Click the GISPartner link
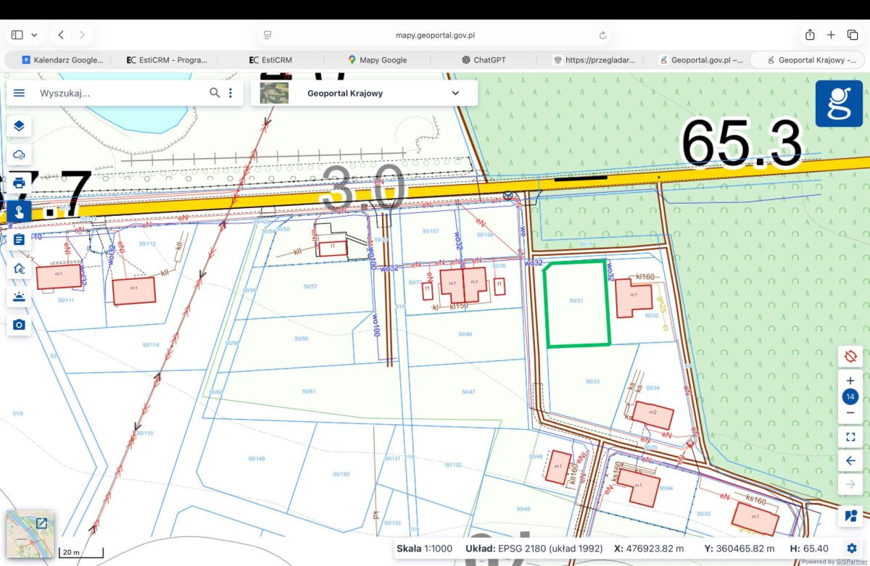870x566 pixels. tap(852, 562)
